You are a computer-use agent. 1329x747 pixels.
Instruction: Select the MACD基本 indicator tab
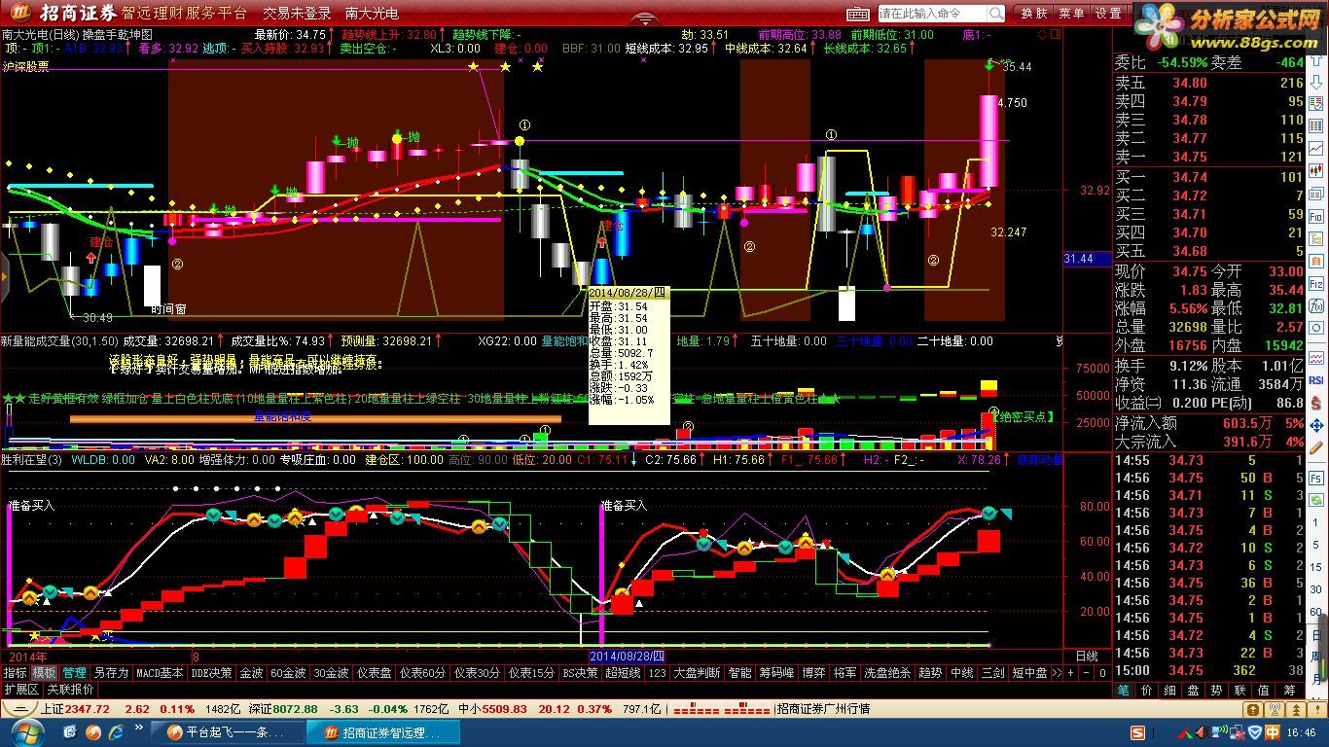(x=160, y=672)
